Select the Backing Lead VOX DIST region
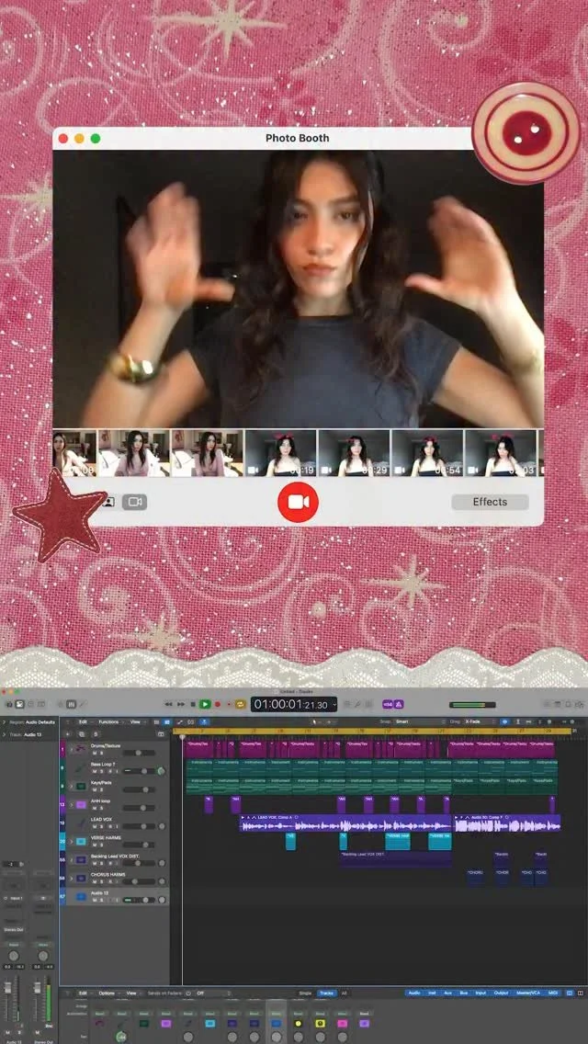Screen dimensions: 588x1044 point(396,859)
